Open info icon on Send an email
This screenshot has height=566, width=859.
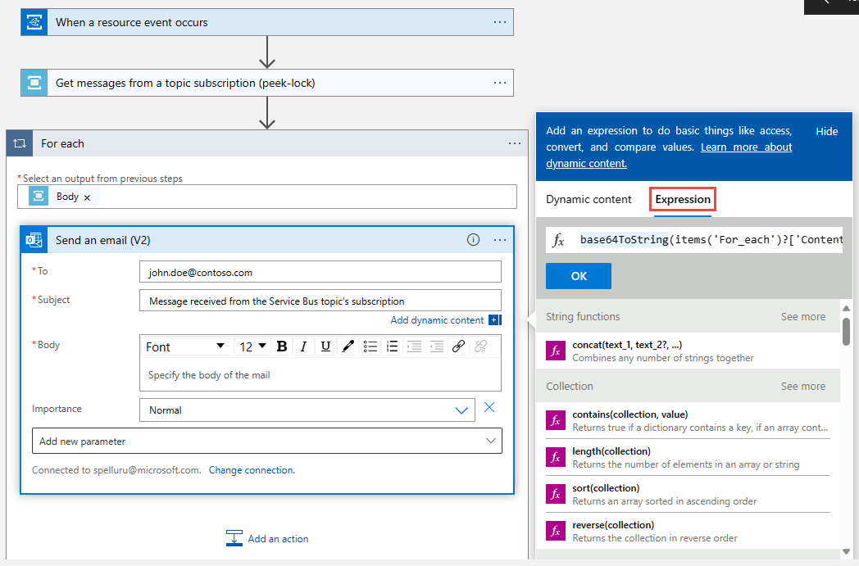click(x=473, y=240)
